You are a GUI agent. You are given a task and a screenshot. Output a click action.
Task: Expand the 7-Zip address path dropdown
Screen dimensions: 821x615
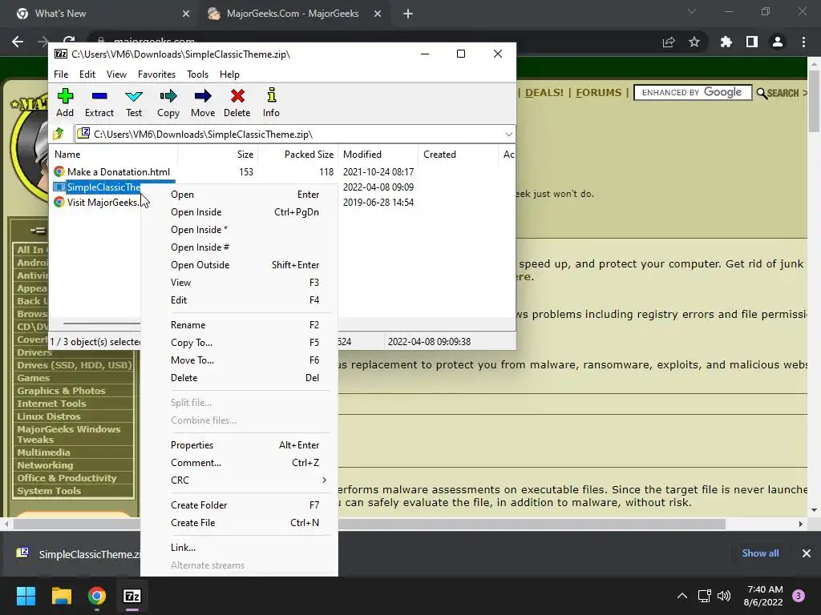click(x=508, y=135)
